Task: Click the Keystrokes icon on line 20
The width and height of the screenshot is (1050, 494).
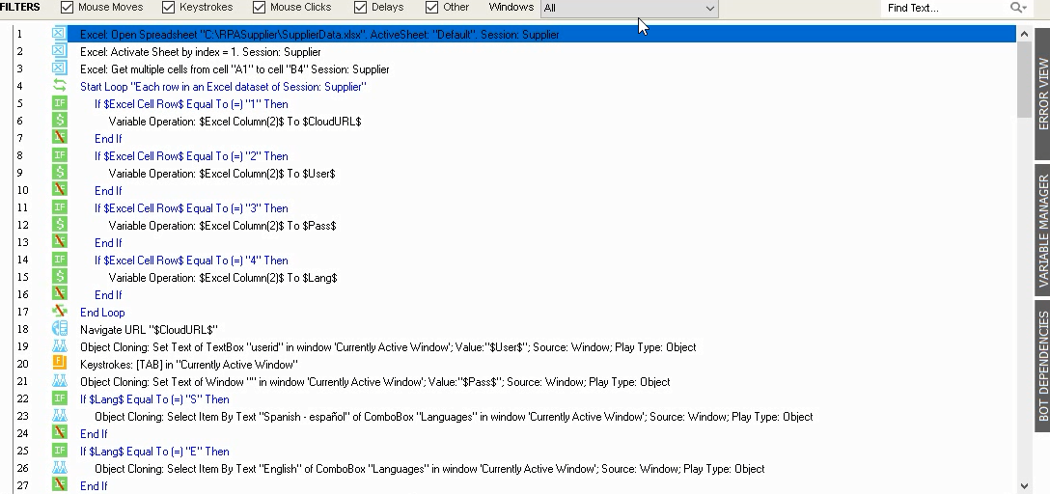Action: pyautogui.click(x=59, y=364)
